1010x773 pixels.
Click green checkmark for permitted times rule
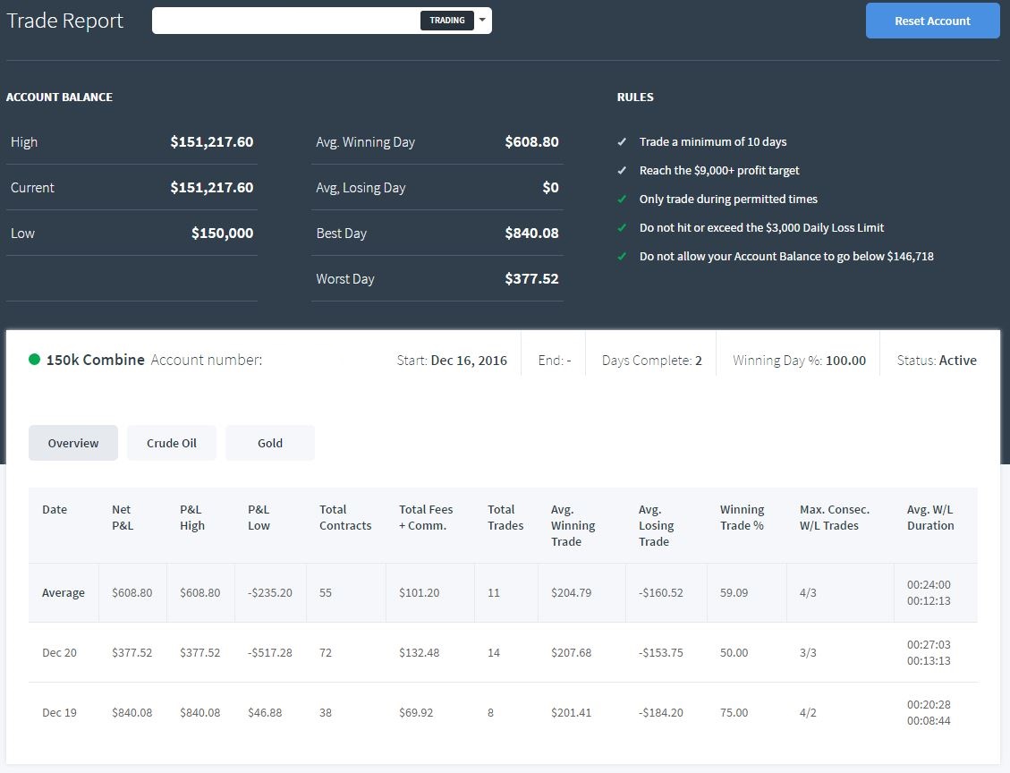(x=622, y=199)
